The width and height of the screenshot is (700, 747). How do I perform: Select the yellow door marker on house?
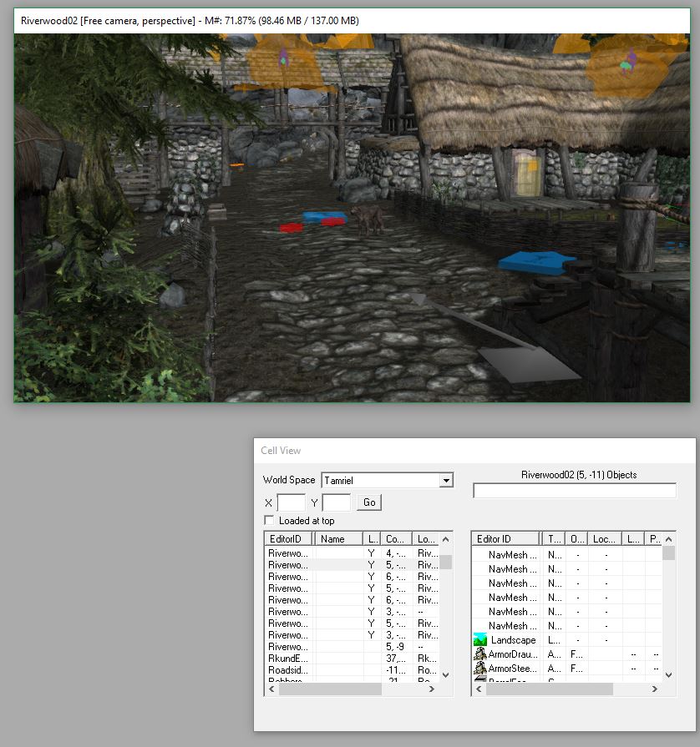point(527,173)
